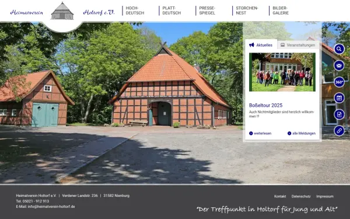Click the arrow icon before weiterlesen
Viewport: 350px width, 219px height.
[x=251, y=133]
